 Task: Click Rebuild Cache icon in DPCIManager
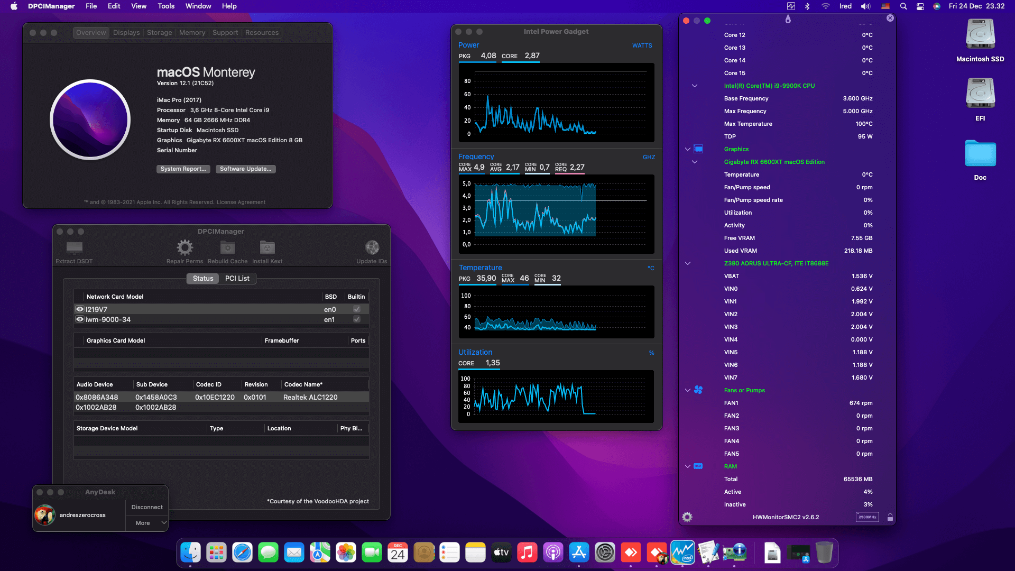click(x=227, y=247)
